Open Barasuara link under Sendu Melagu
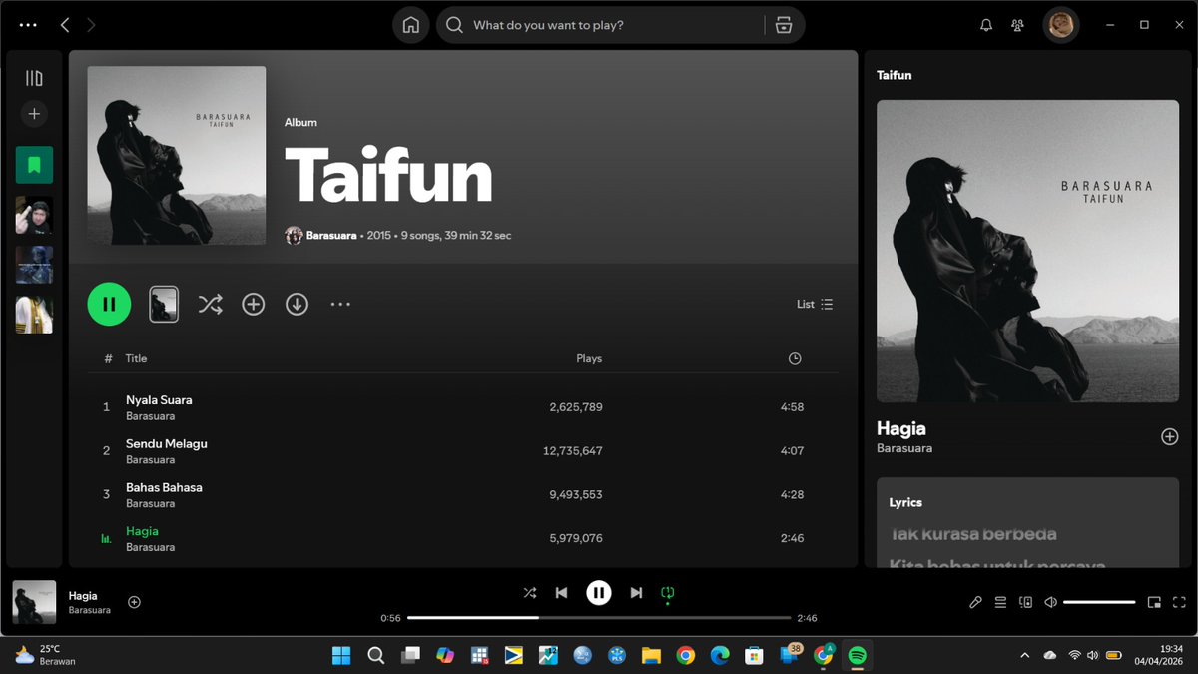This screenshot has height=674, width=1198. click(150, 460)
